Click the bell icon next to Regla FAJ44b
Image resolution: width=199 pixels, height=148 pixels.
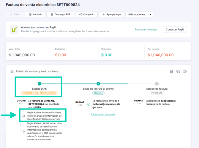24,131
